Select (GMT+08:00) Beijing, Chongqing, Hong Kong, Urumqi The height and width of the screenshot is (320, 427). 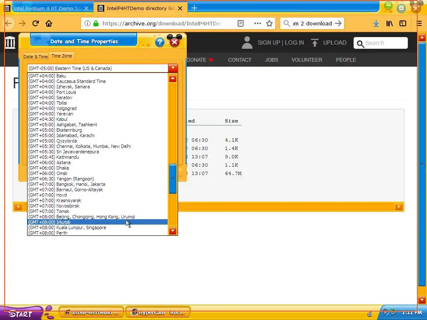pyautogui.click(x=98, y=217)
